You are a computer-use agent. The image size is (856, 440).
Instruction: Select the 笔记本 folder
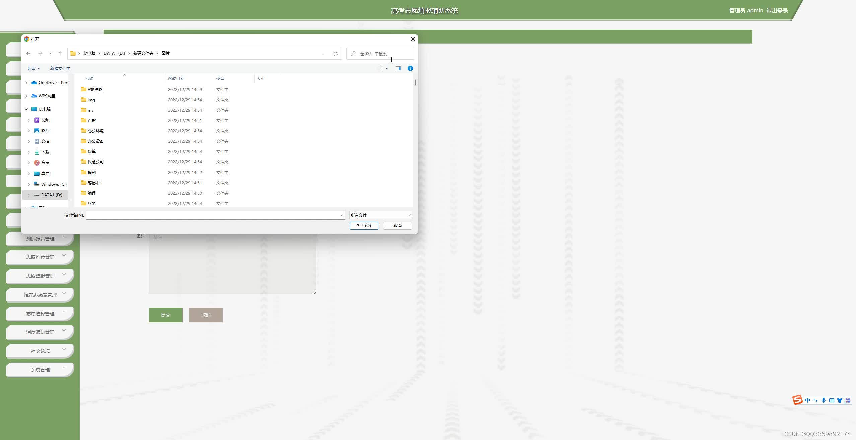[90, 183]
